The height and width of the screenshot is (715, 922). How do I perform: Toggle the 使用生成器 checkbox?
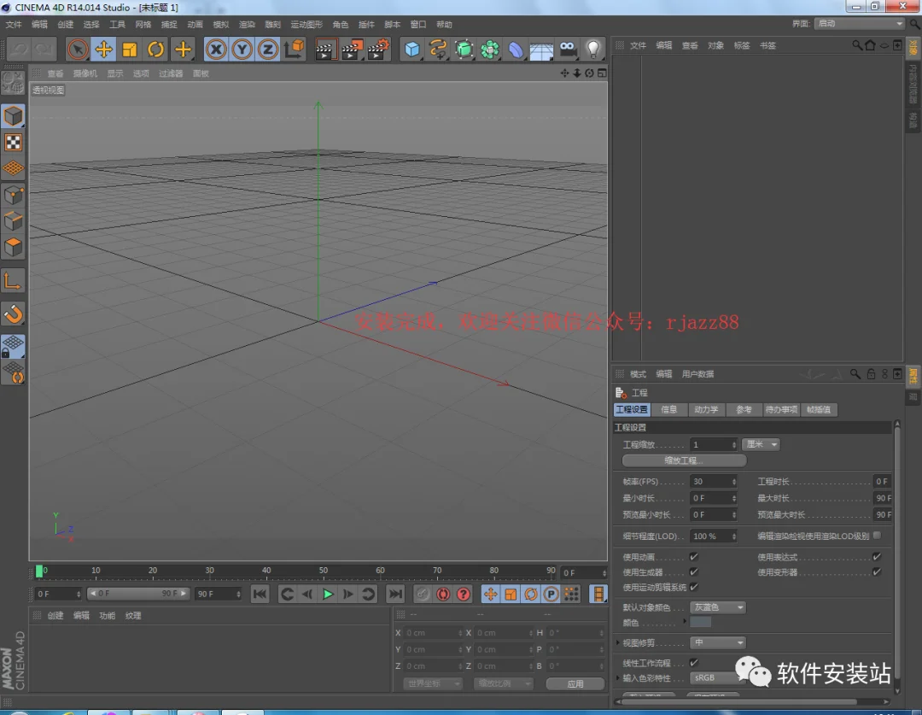[694, 572]
